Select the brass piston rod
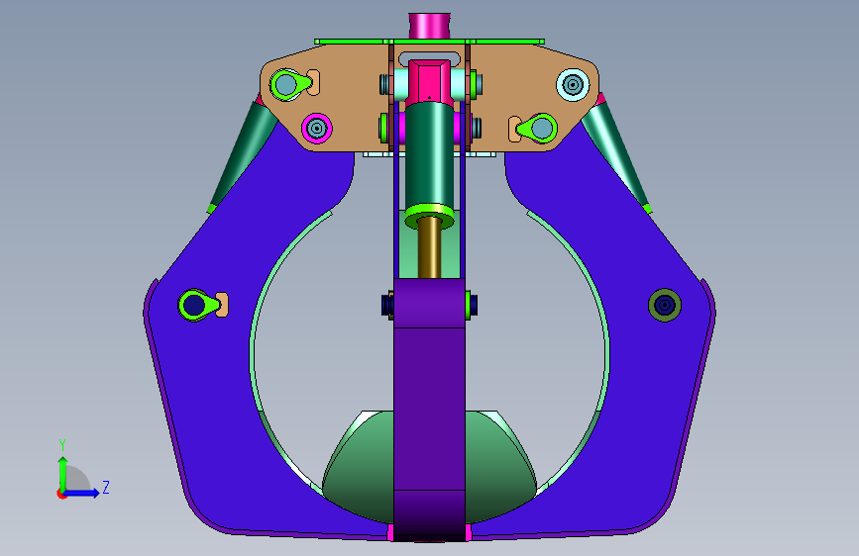Screen dimensions: 859x556 [x=430, y=249]
